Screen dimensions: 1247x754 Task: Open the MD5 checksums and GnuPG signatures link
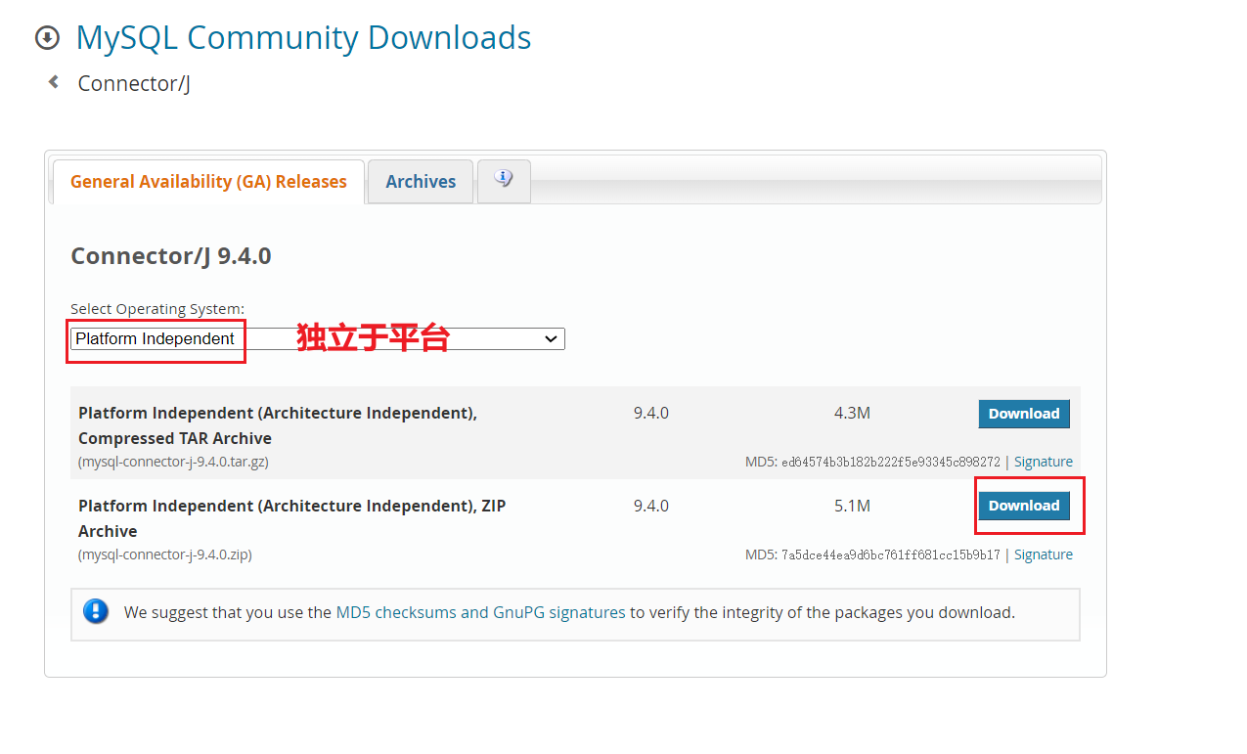pos(480,612)
